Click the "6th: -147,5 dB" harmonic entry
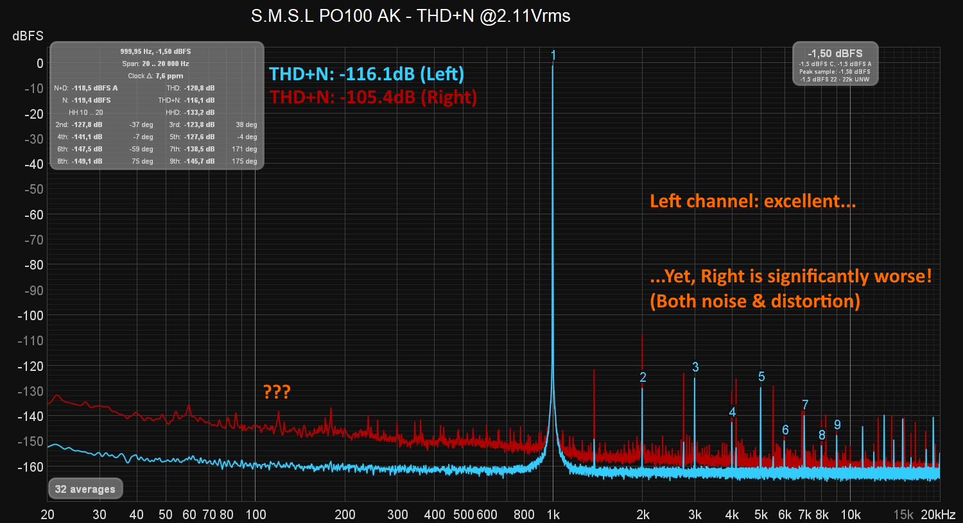This screenshot has width=963, height=523. click(x=80, y=149)
